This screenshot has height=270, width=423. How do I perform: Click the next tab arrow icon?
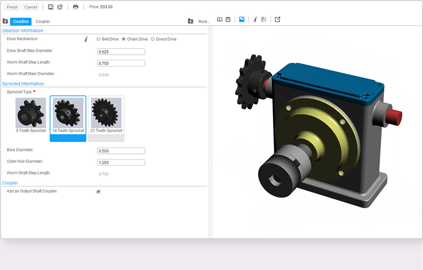[190, 21]
